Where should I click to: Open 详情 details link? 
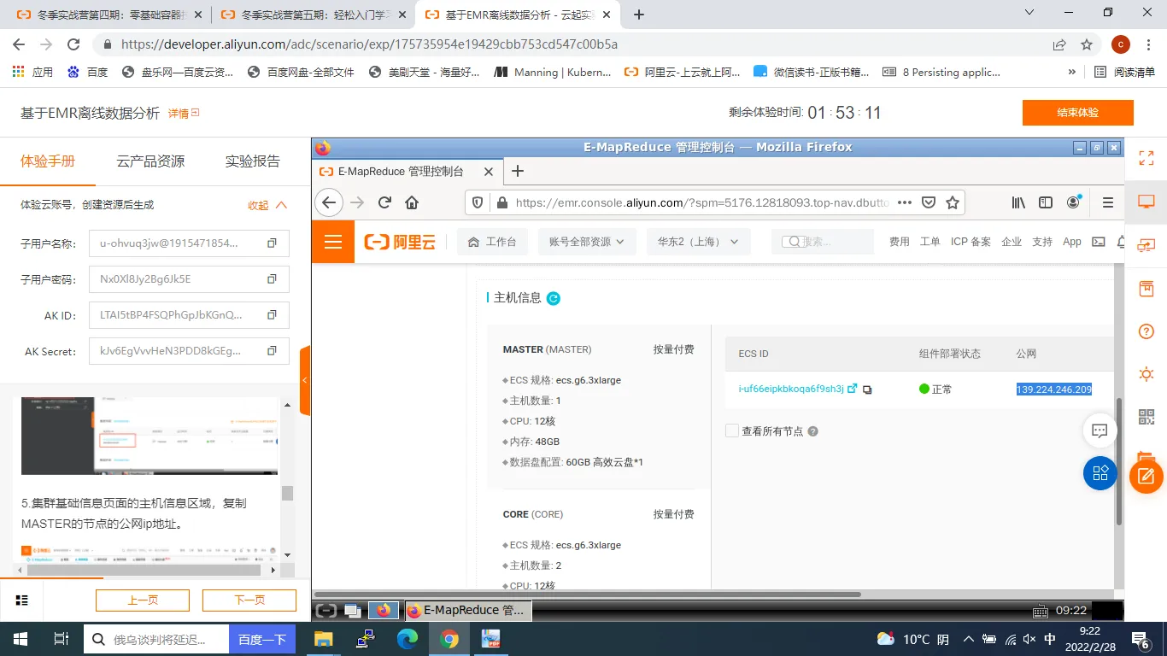183,113
